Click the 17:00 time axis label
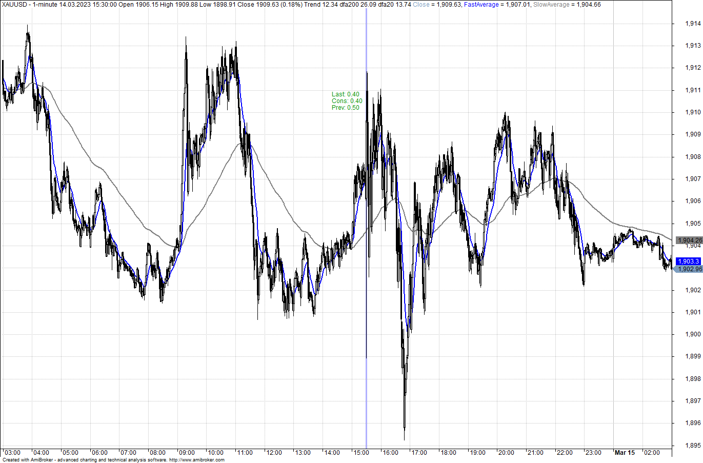This screenshot has height=463, width=703. pyautogui.click(x=419, y=453)
